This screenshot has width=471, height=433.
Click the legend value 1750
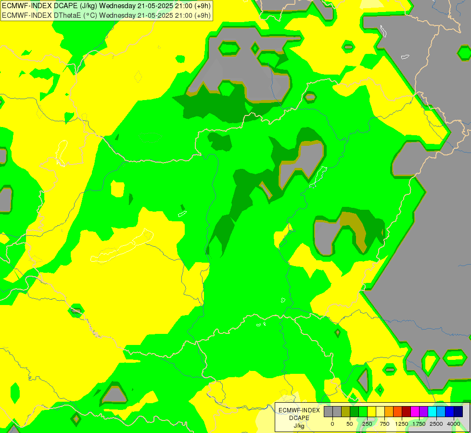click(x=419, y=424)
